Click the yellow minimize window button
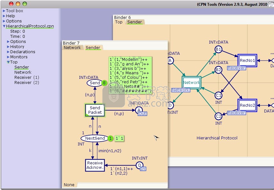Viewport: 274px width, 190px height. click(18, 4)
